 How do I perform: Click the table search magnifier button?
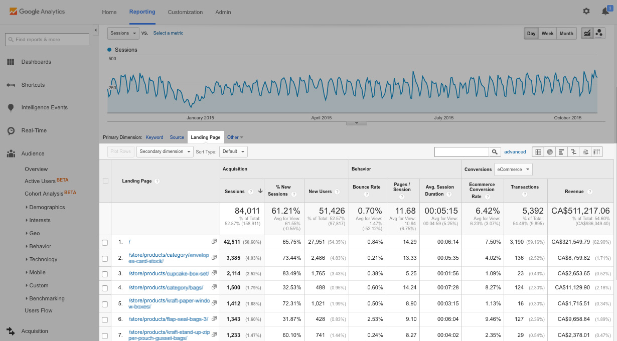tap(495, 151)
